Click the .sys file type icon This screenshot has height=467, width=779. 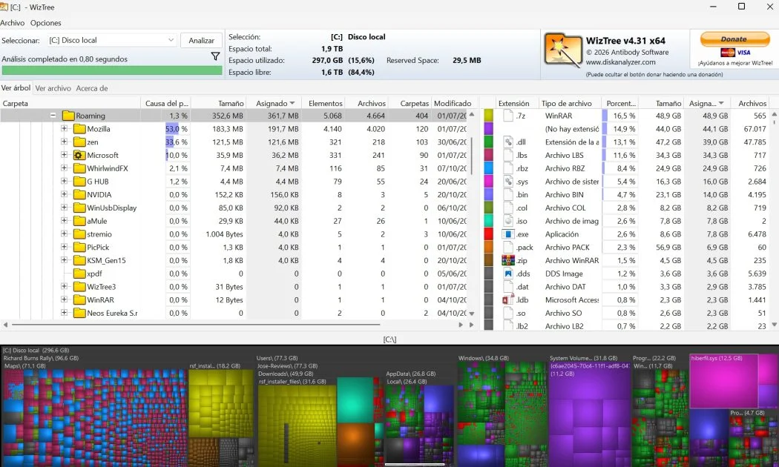(507, 182)
